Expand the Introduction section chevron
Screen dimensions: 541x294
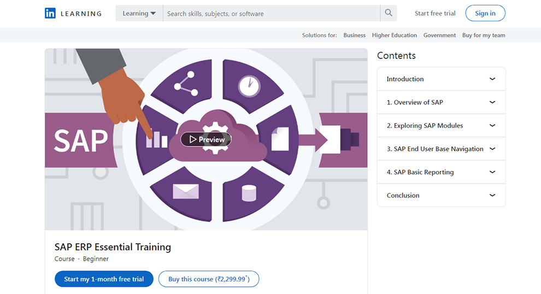492,79
